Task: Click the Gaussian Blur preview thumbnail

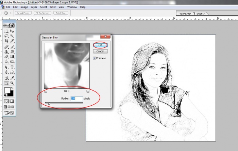Action: click(67, 65)
